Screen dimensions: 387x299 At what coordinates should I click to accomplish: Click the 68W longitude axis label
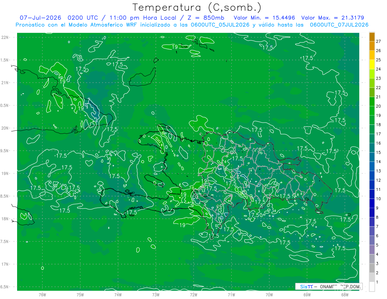pos(345,294)
